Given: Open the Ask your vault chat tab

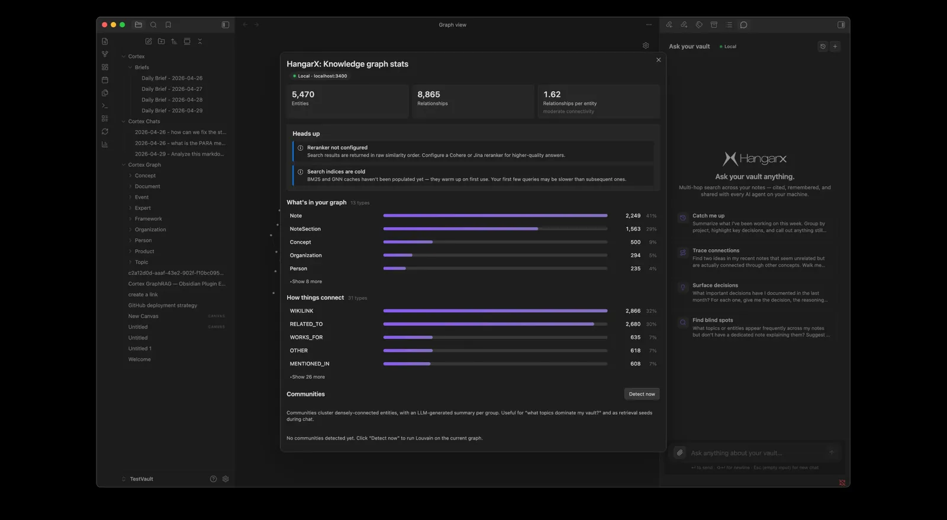Looking at the screenshot, I should point(744,25).
